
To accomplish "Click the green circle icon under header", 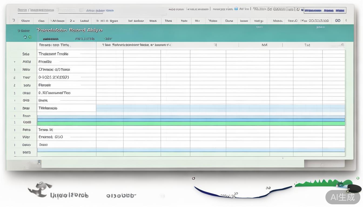I will pyautogui.click(x=30, y=37).
